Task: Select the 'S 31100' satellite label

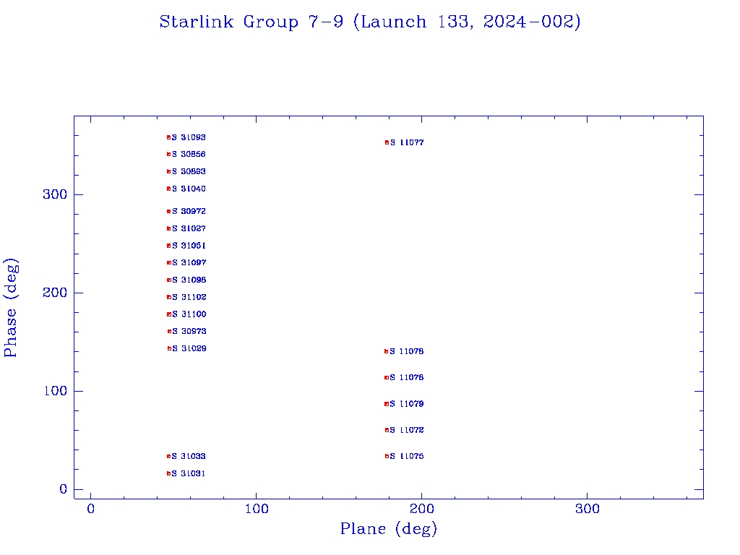Action: 189,314
